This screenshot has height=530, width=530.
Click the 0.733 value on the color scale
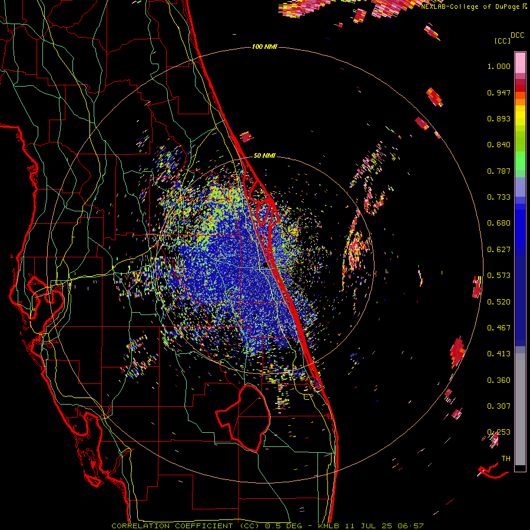[499, 197]
